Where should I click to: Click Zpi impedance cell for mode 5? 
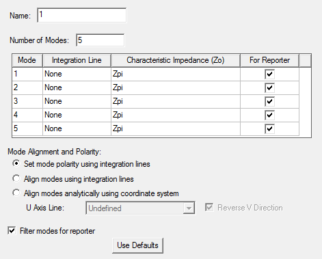(176, 128)
